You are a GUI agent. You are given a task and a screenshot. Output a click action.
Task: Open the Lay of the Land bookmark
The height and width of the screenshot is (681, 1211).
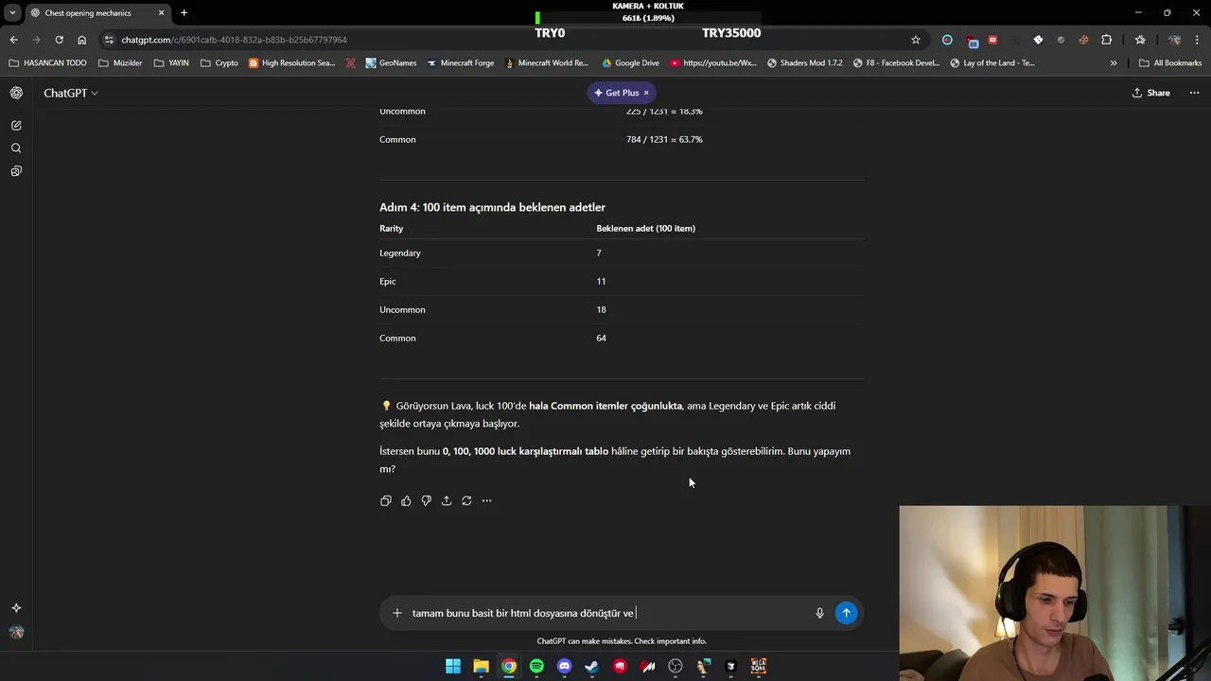[992, 63]
